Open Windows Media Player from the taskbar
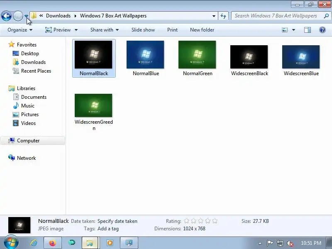The height and width of the screenshot is (249, 332). 110,243
